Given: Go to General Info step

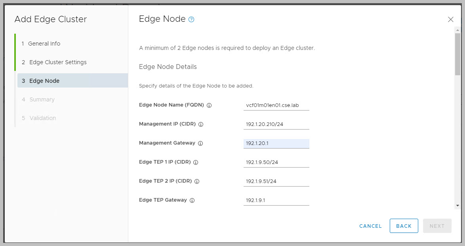Looking at the screenshot, I should click(x=44, y=44).
